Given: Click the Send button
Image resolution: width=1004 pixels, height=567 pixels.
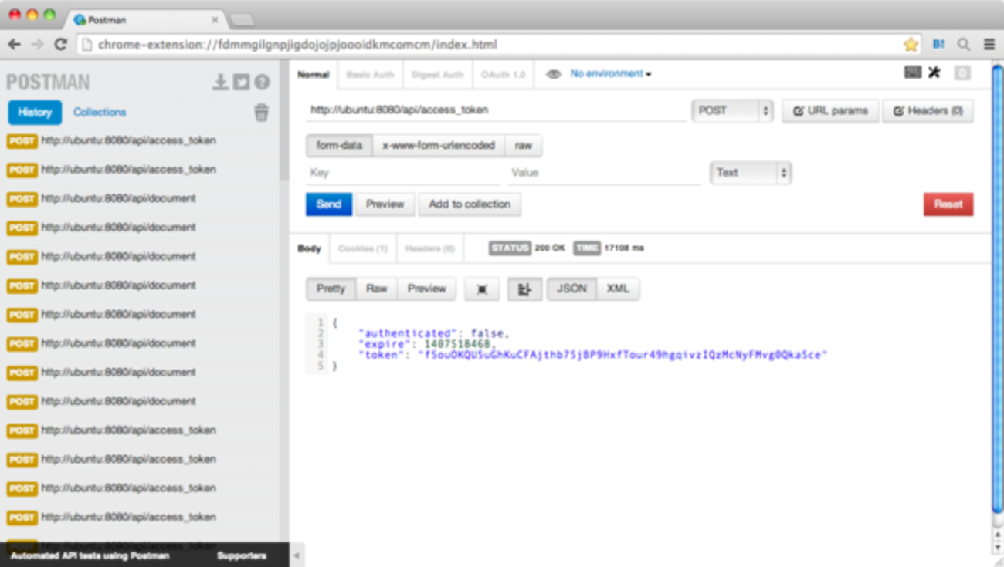Looking at the screenshot, I should (x=329, y=204).
